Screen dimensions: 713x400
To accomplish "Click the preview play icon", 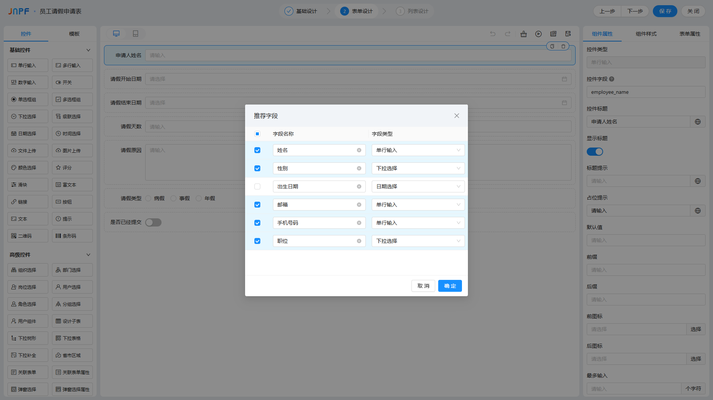I will pos(538,34).
